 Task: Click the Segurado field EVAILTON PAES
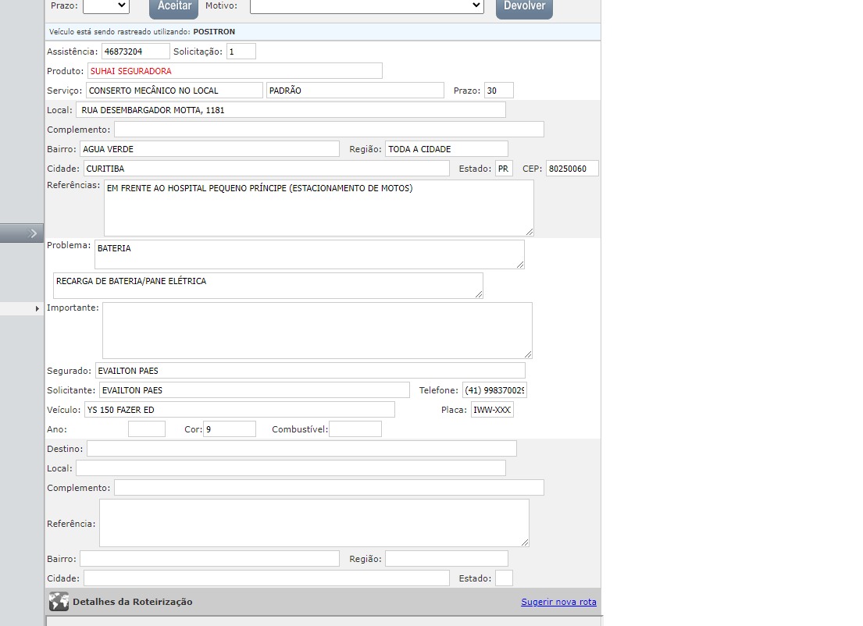click(x=310, y=370)
